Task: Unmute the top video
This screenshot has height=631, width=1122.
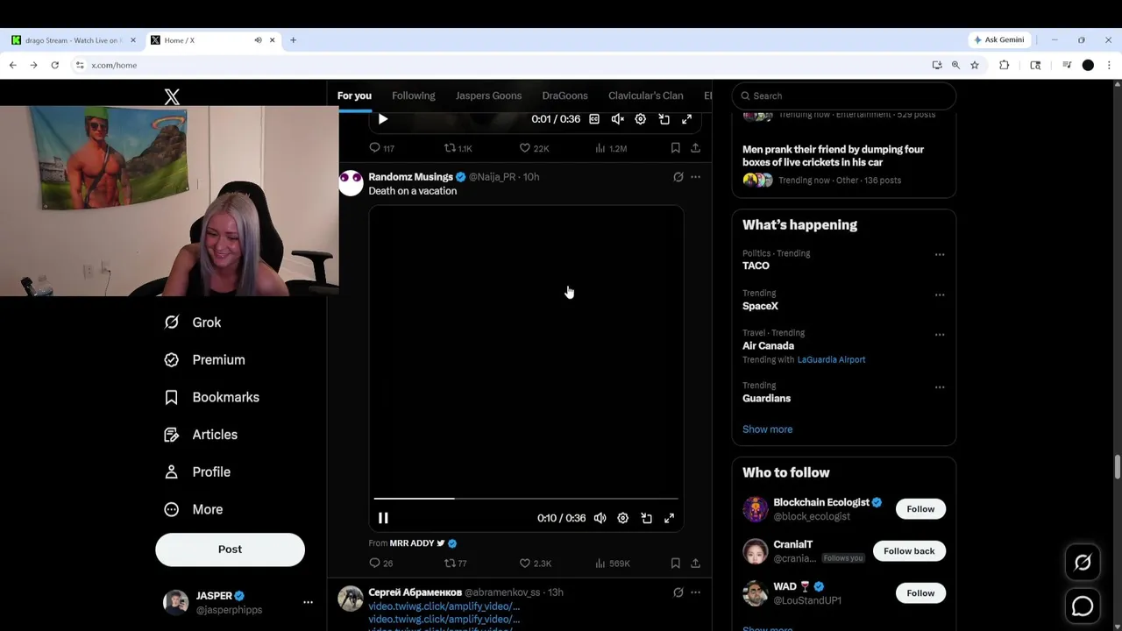Action: 617,119
